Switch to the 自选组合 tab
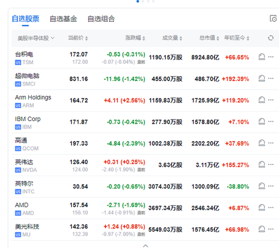The image size is (279, 248). [x=101, y=19]
